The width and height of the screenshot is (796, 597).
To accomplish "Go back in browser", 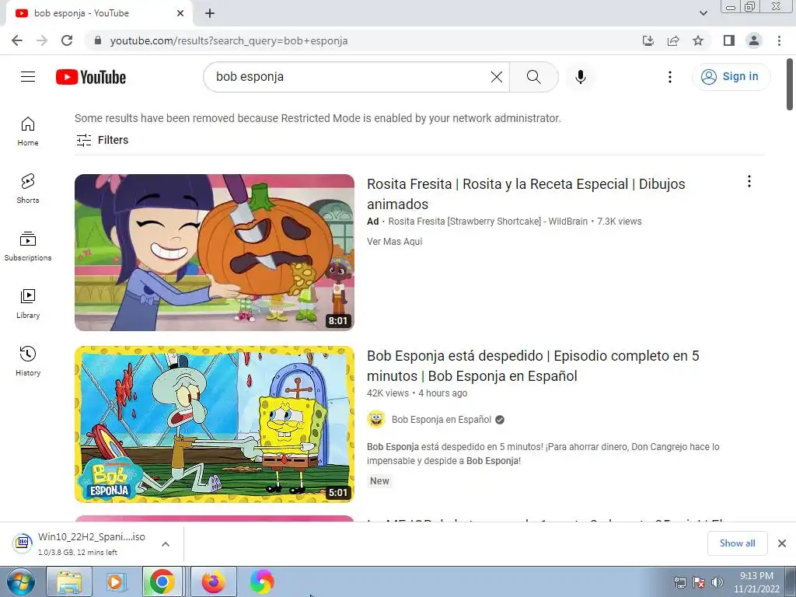I will coord(17,40).
